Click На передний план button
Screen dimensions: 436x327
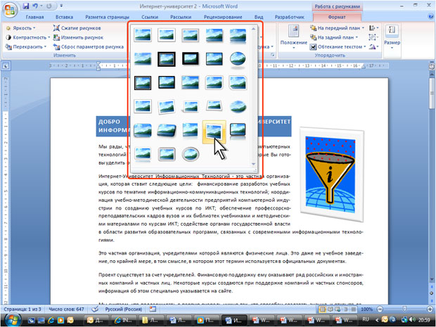[337, 28]
